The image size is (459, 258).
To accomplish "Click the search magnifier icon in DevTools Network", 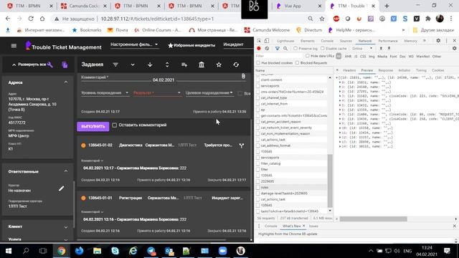I will tap(285, 48).
